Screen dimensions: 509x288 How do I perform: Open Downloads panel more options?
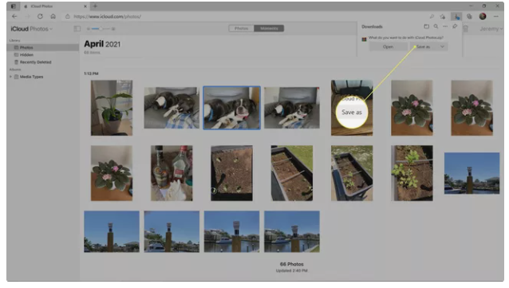pos(445,26)
